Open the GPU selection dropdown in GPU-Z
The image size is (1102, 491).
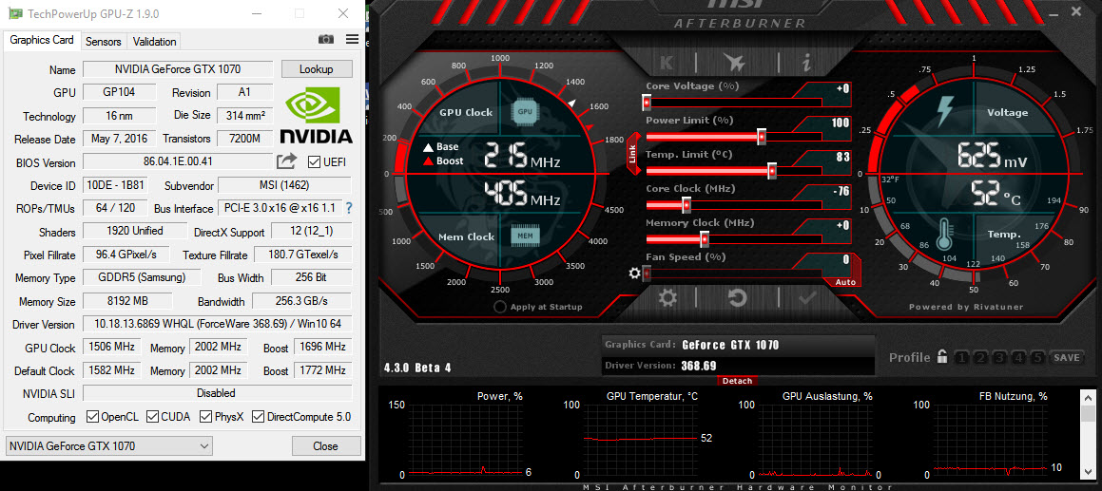[108, 446]
